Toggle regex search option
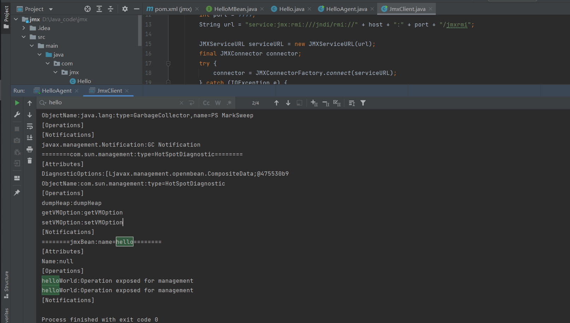Screen dimensions: 570x323 (x=229, y=103)
